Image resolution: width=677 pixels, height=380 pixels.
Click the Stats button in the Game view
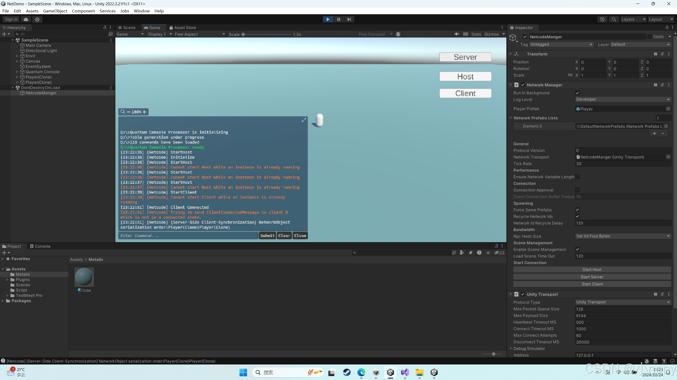[476, 34]
